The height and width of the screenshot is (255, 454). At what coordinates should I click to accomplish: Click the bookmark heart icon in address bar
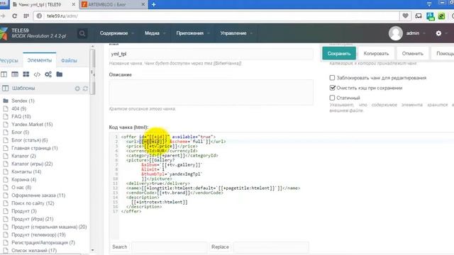(x=405, y=16)
